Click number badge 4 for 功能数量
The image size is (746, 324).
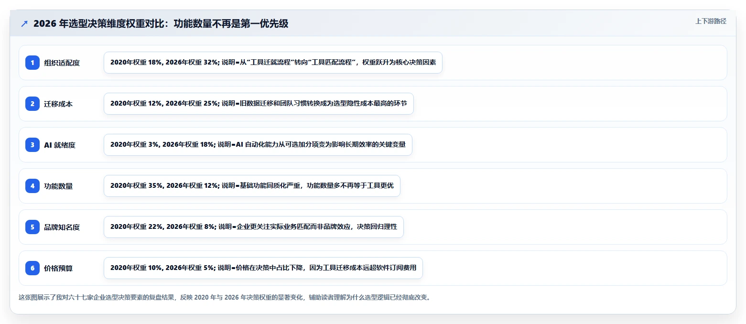[x=32, y=186]
